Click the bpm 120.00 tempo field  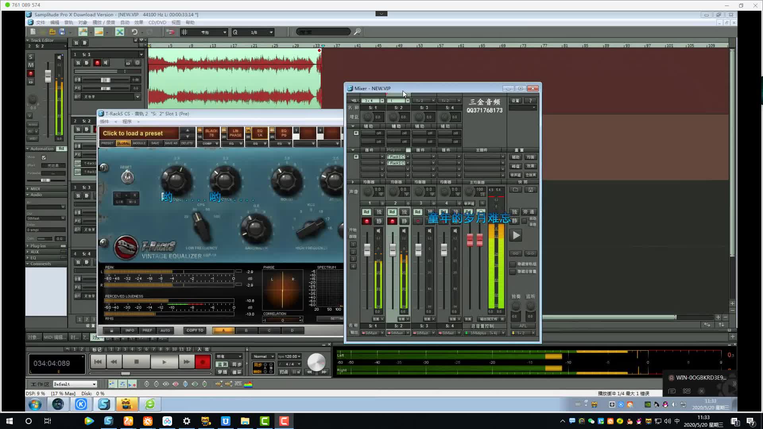(289, 356)
